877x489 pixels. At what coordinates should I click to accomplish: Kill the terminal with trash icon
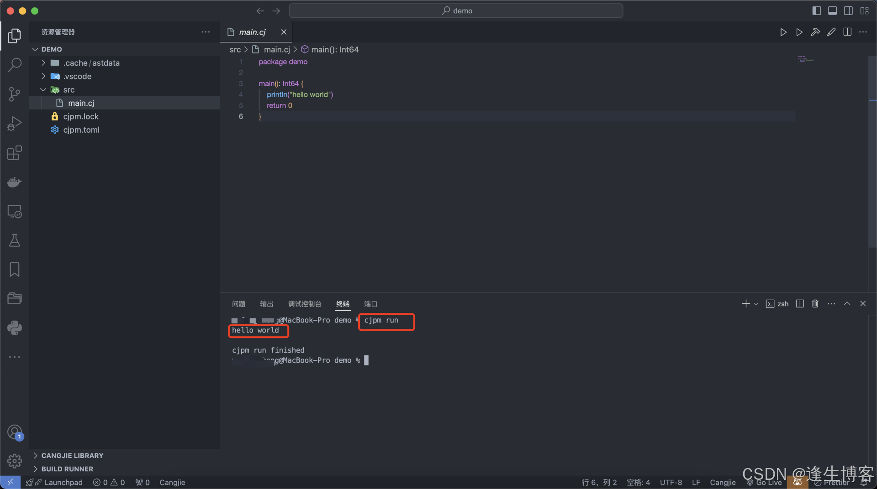tap(815, 304)
